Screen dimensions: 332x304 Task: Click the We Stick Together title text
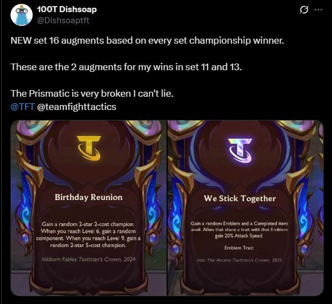tap(240, 198)
